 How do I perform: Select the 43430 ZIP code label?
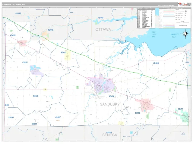pos(18,13)
